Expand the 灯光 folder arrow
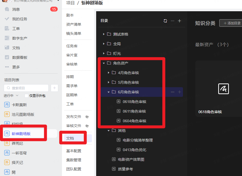Viewport: 242px width, 176px height. tap(104, 53)
